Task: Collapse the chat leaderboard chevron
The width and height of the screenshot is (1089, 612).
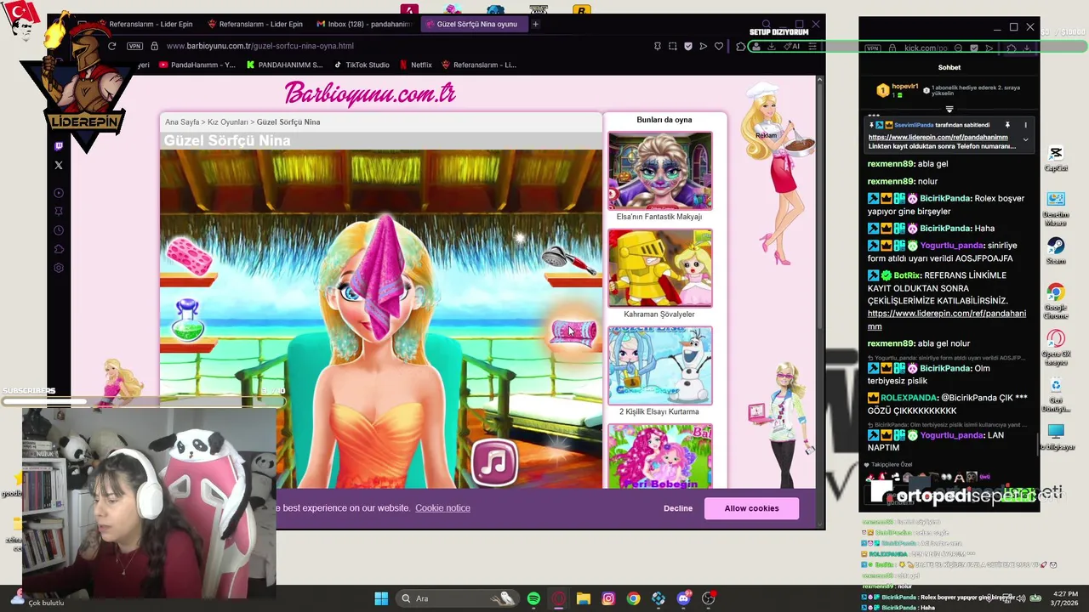Action: point(949,109)
